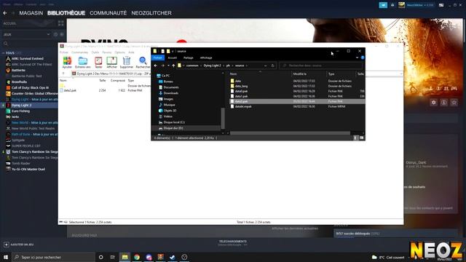Open the Explorer Fichier tab
The width and height of the screenshot is (466, 262).
158,57
